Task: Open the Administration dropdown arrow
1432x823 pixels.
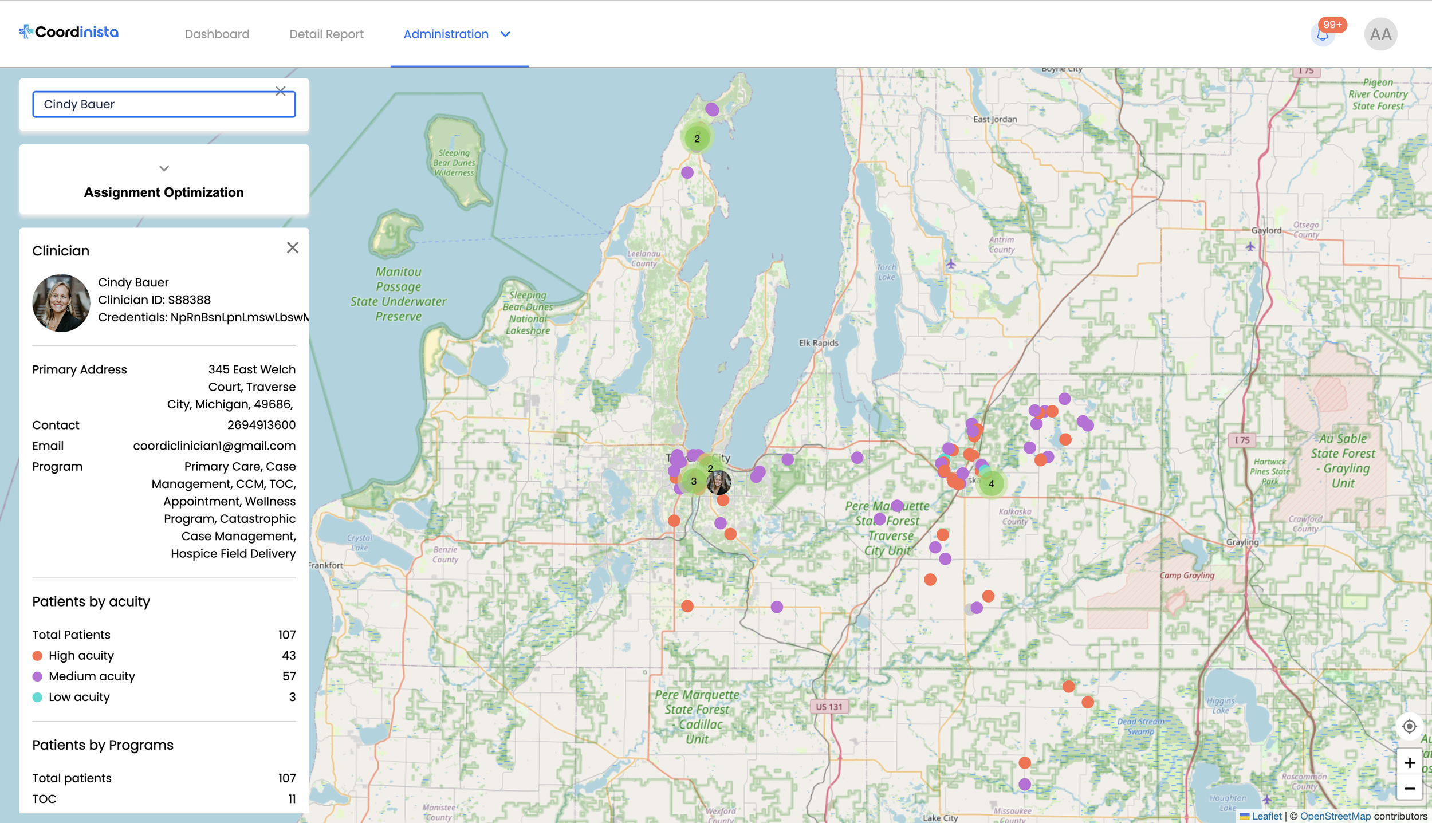Action: pyautogui.click(x=505, y=34)
